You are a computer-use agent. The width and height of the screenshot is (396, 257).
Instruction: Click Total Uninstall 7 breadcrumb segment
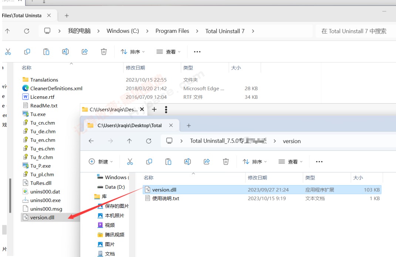pos(225,31)
